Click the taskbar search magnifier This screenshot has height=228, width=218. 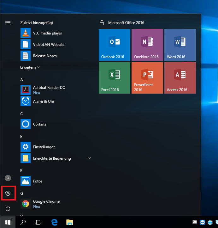(x=23, y=222)
